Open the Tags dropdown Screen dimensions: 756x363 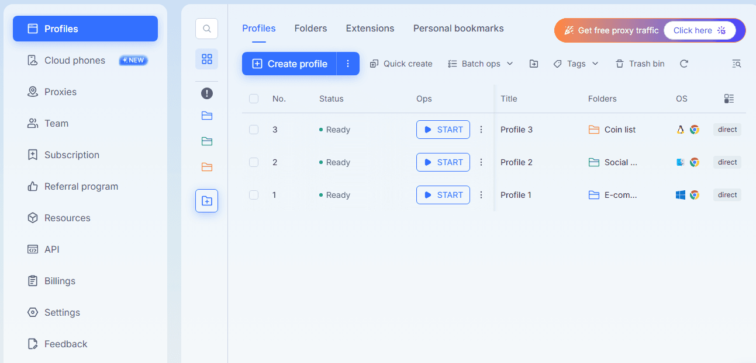pyautogui.click(x=576, y=64)
